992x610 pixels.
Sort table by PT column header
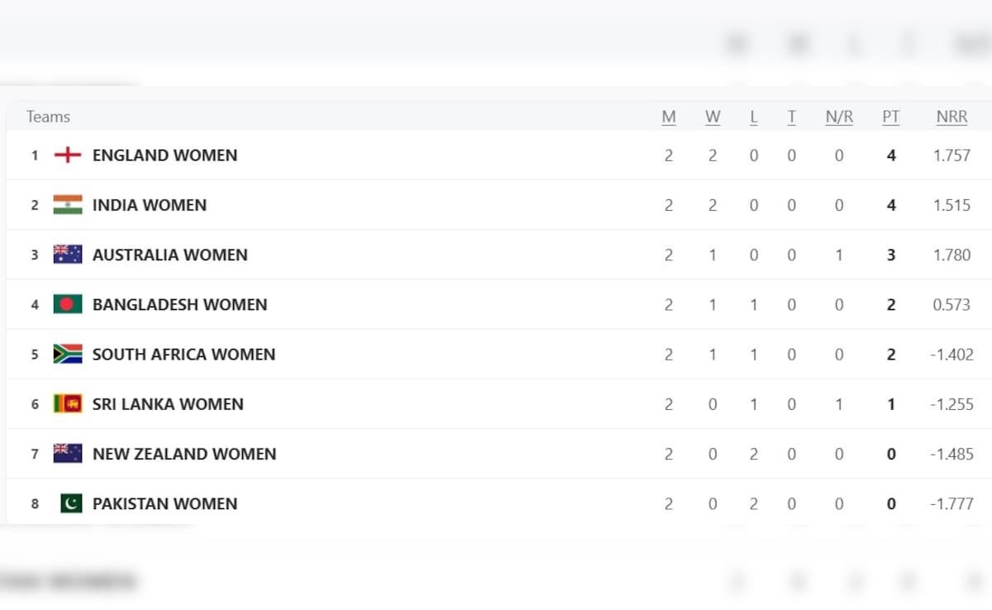click(890, 117)
